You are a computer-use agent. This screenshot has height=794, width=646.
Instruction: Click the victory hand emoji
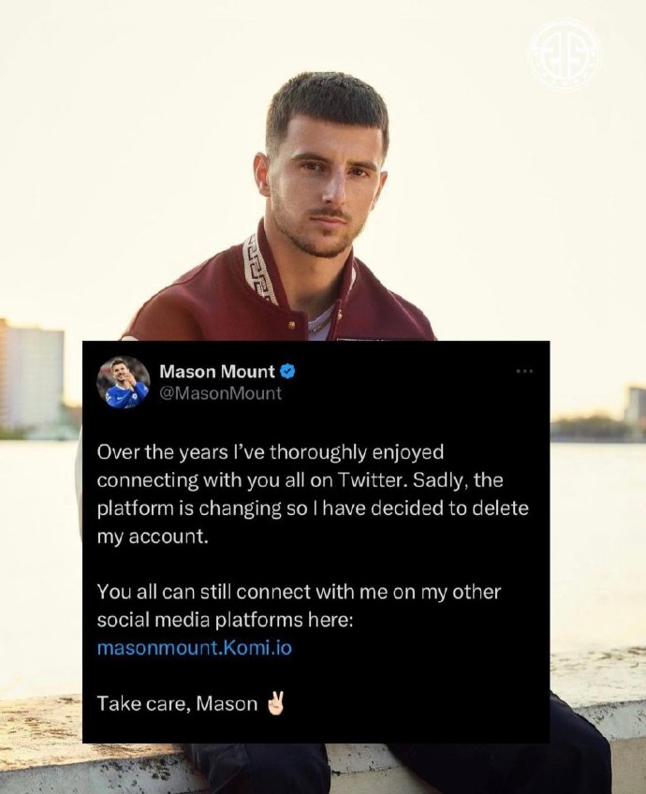(x=276, y=703)
